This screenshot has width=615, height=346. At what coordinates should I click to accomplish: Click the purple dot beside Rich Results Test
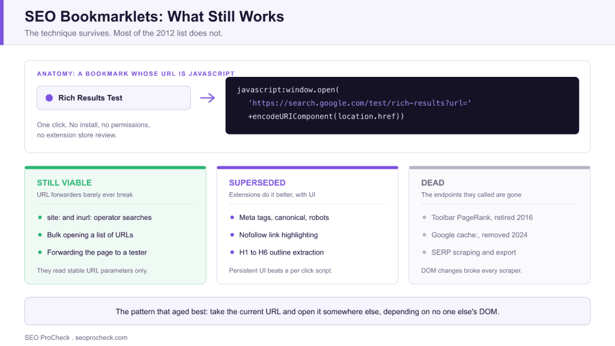coord(49,98)
